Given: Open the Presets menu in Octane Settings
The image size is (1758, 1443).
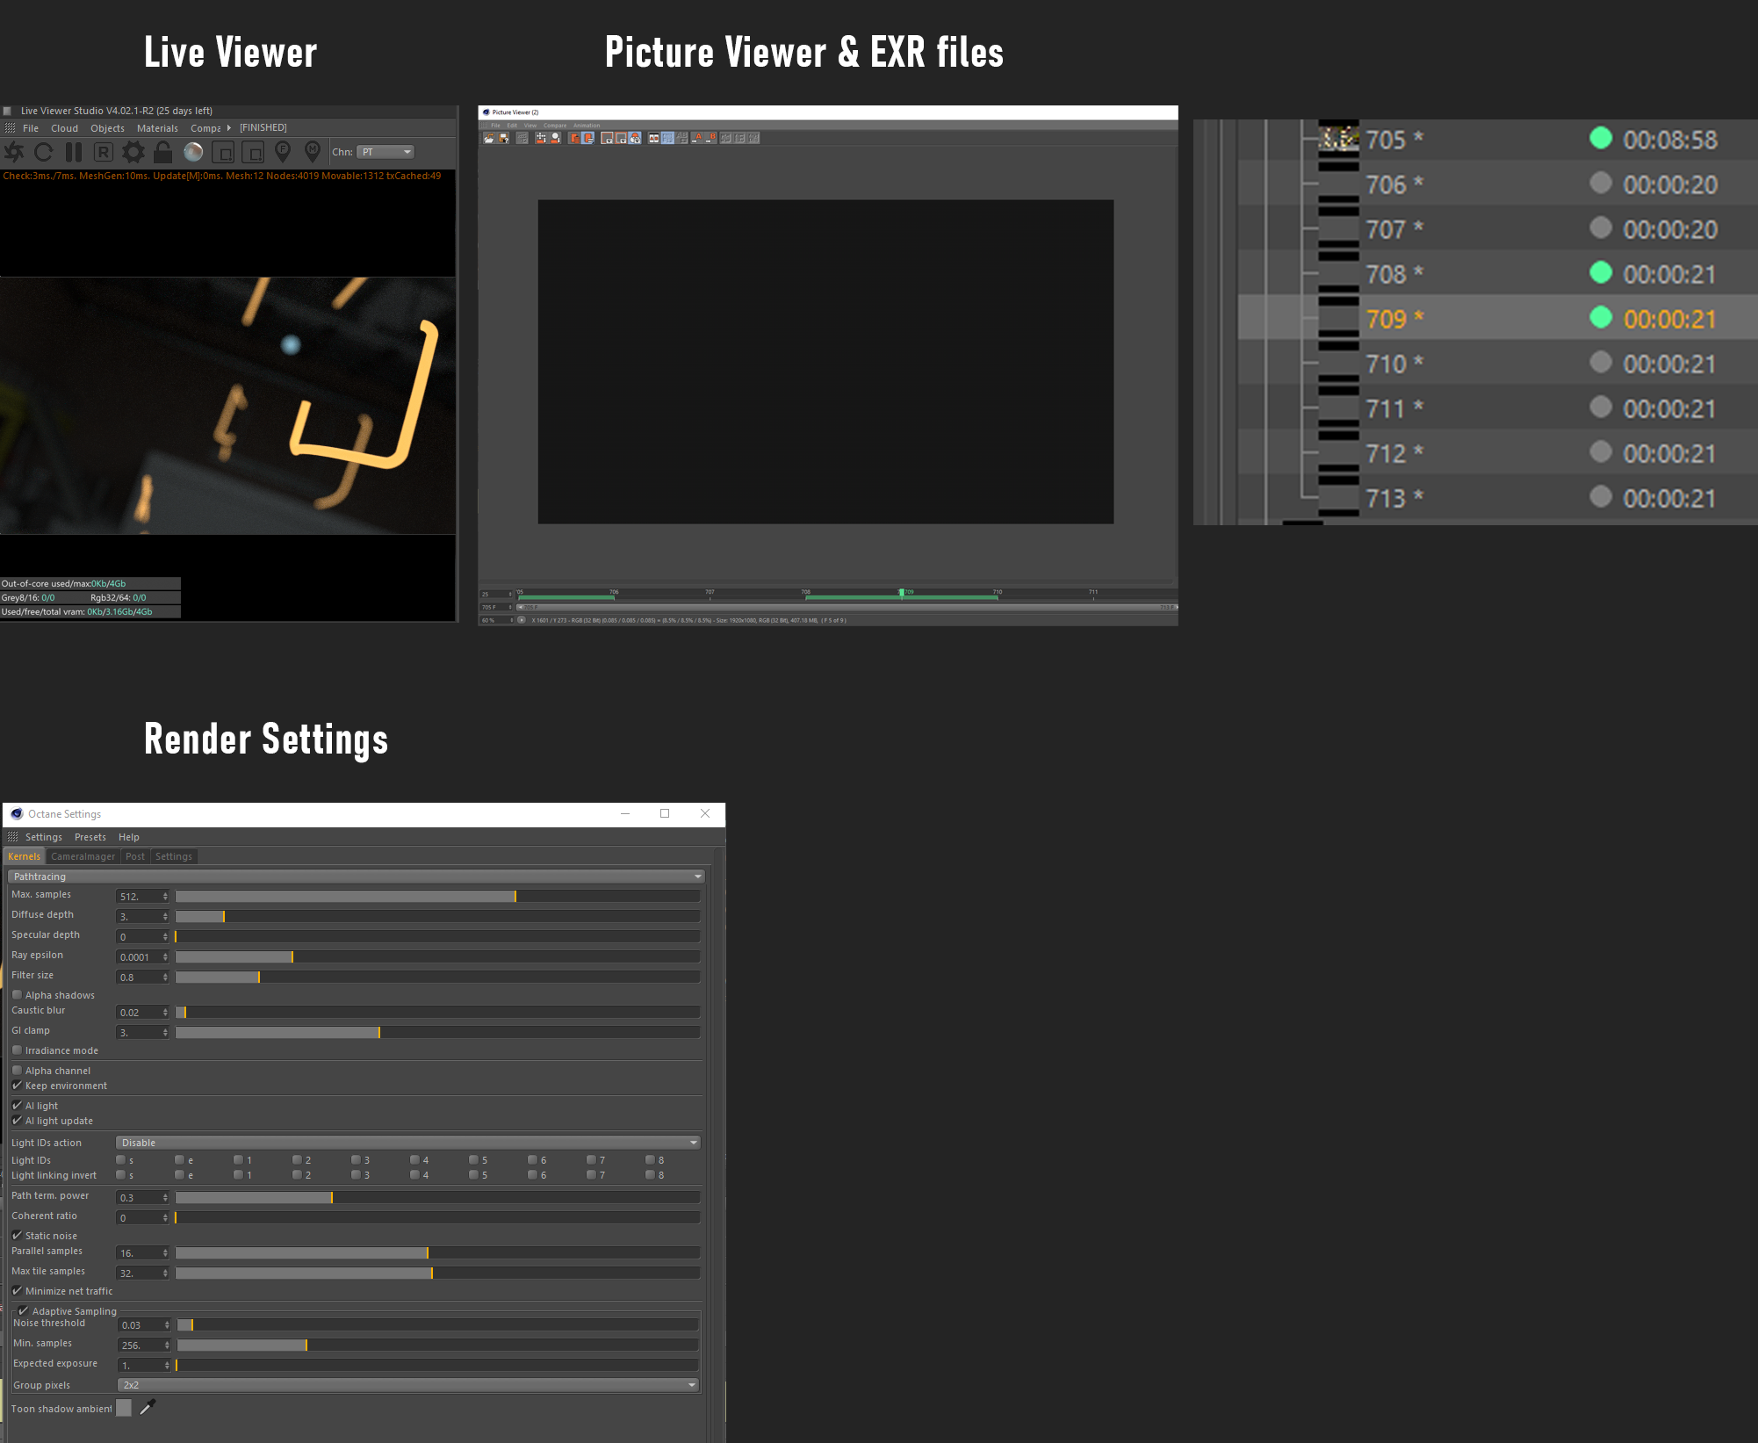Looking at the screenshot, I should pos(90,837).
